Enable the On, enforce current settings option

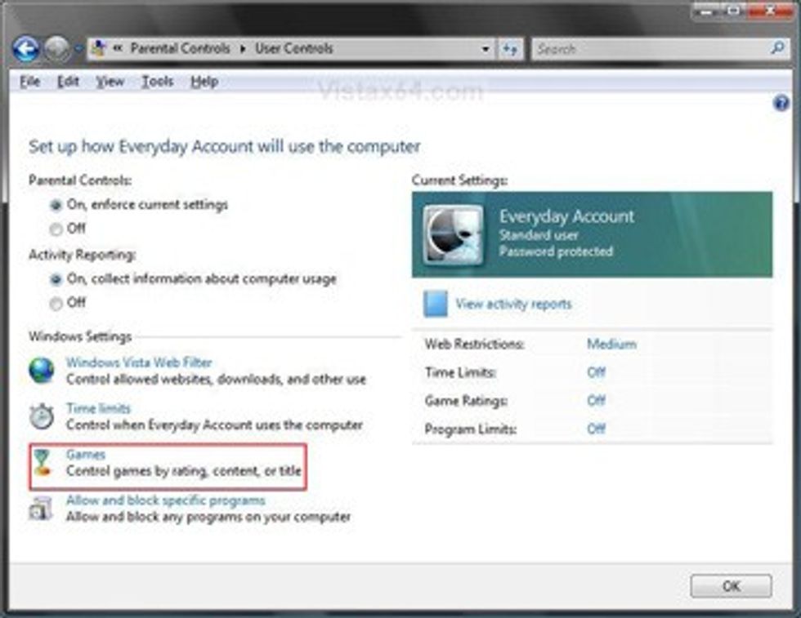pyautogui.click(x=56, y=205)
